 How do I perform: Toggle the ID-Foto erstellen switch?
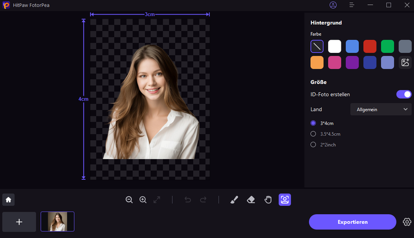(x=403, y=94)
